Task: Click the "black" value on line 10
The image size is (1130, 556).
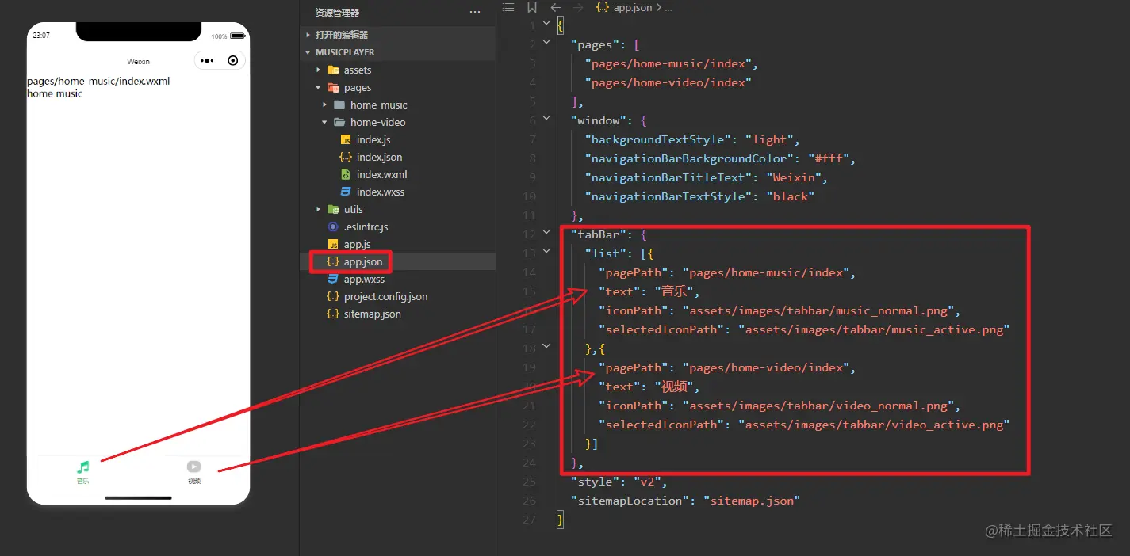Action: [790, 196]
